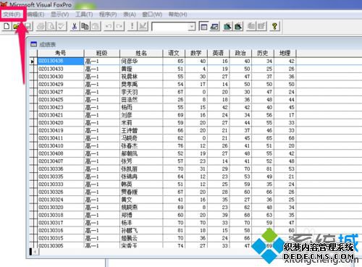362x267 pixels.
Task: Click the New file toolbar icon
Action: tap(7, 26)
